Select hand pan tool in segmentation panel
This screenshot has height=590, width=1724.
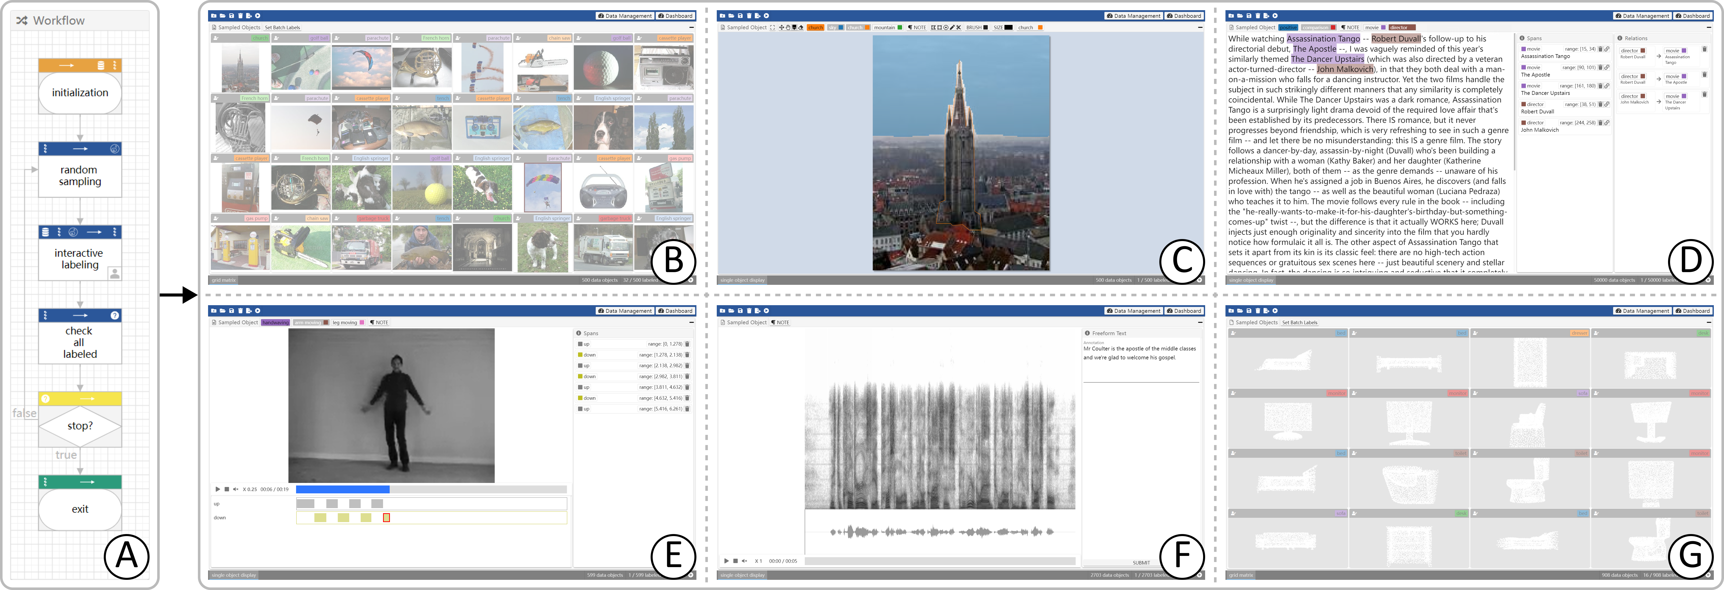[788, 27]
